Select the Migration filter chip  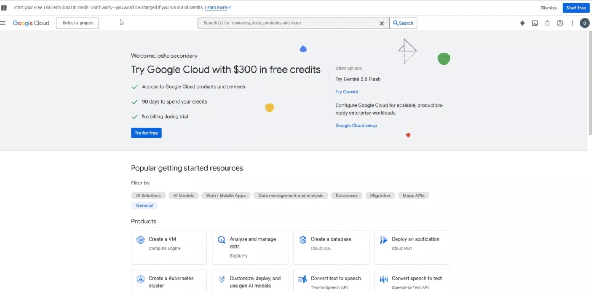point(380,195)
